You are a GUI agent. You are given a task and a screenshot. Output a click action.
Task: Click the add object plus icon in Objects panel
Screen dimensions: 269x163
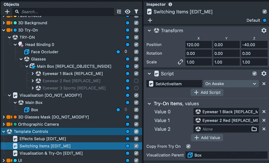[7, 12]
